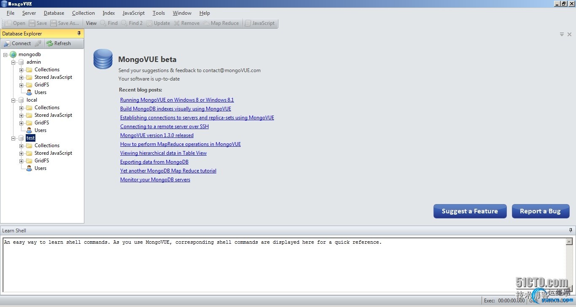This screenshot has width=576, height=307.
Task: Open the Window menu
Action: coord(182,13)
